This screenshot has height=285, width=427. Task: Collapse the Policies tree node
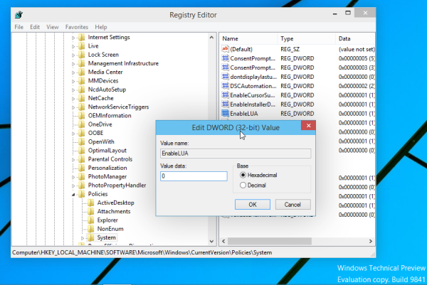(x=73, y=194)
